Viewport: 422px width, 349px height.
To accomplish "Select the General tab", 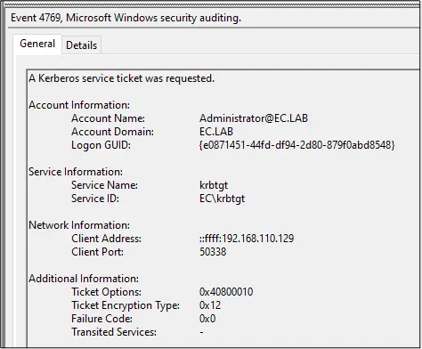I will pyautogui.click(x=37, y=44).
